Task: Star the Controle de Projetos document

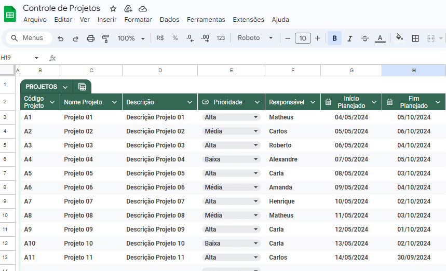Action: (113, 9)
